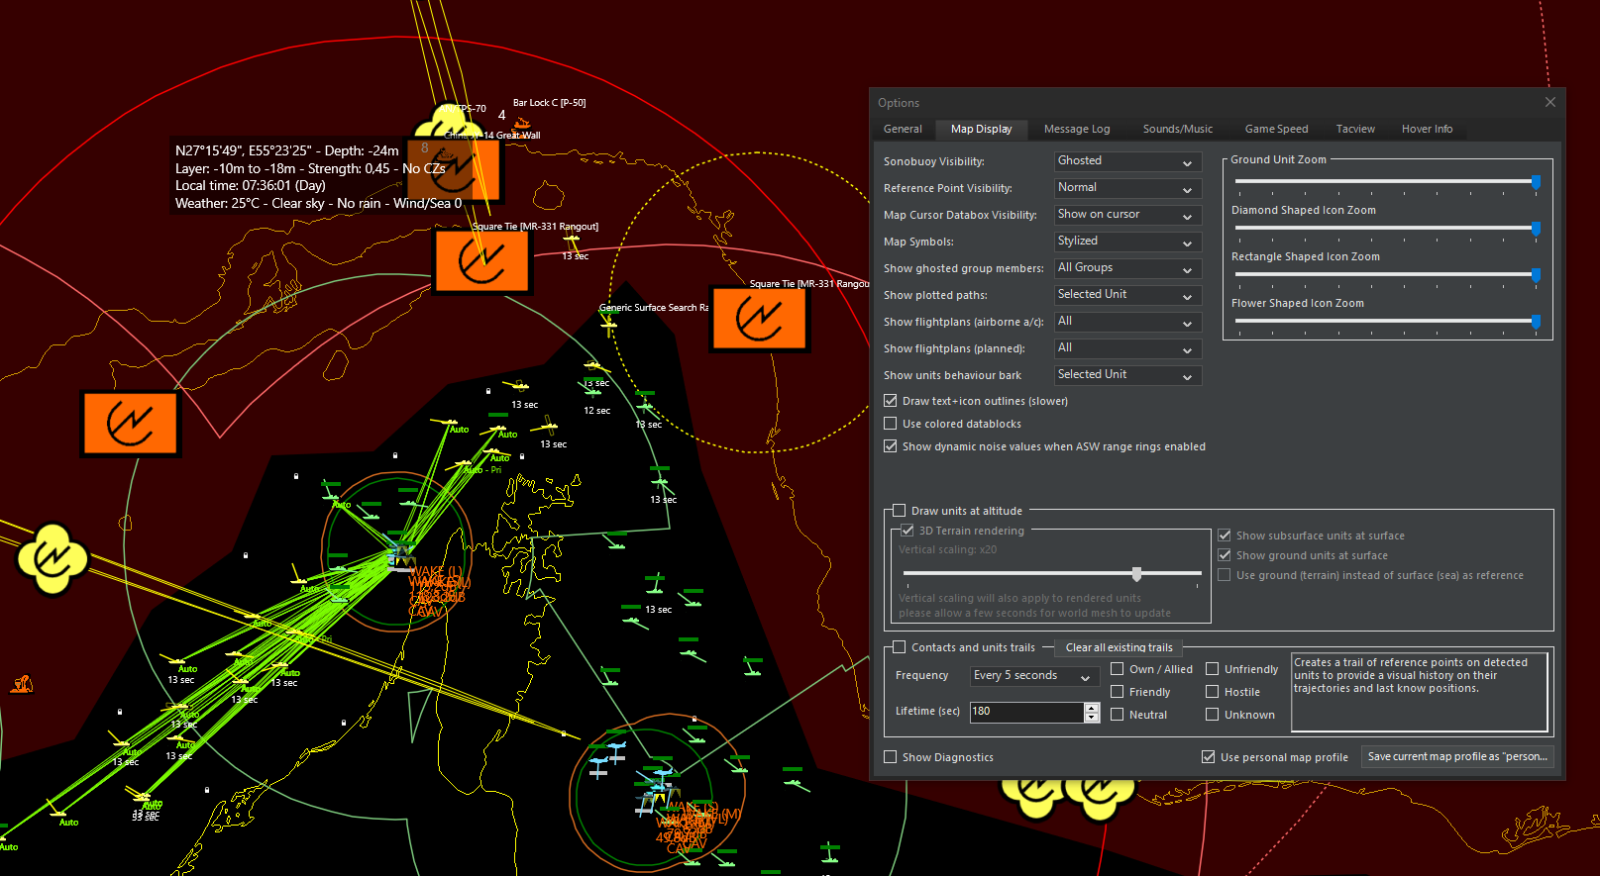
Task: Close the Options dialog with X
Action: point(1550,102)
